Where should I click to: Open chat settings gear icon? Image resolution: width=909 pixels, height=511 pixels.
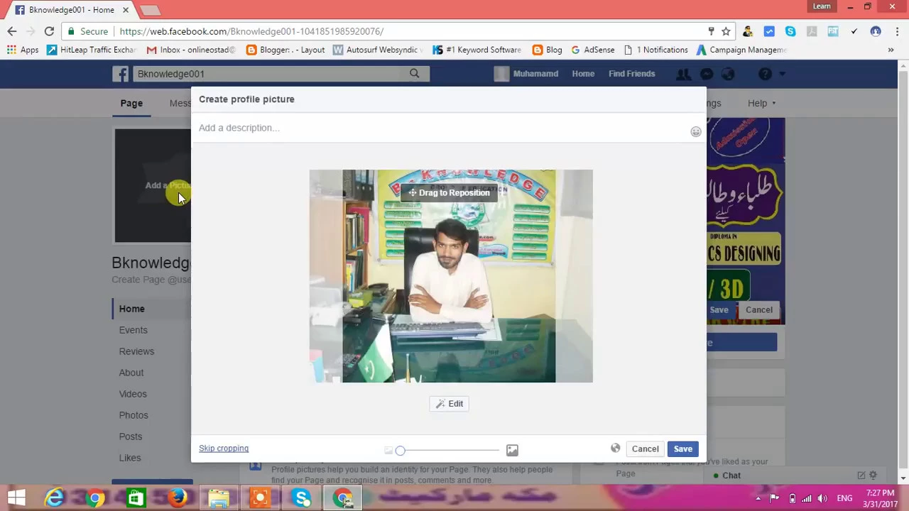pyautogui.click(x=873, y=476)
